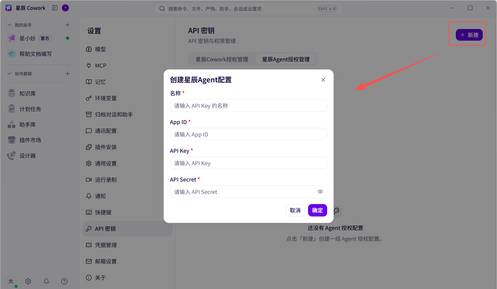Toggle API Secret visibility with the eye icon
This screenshot has width=497, height=289.
320,192
